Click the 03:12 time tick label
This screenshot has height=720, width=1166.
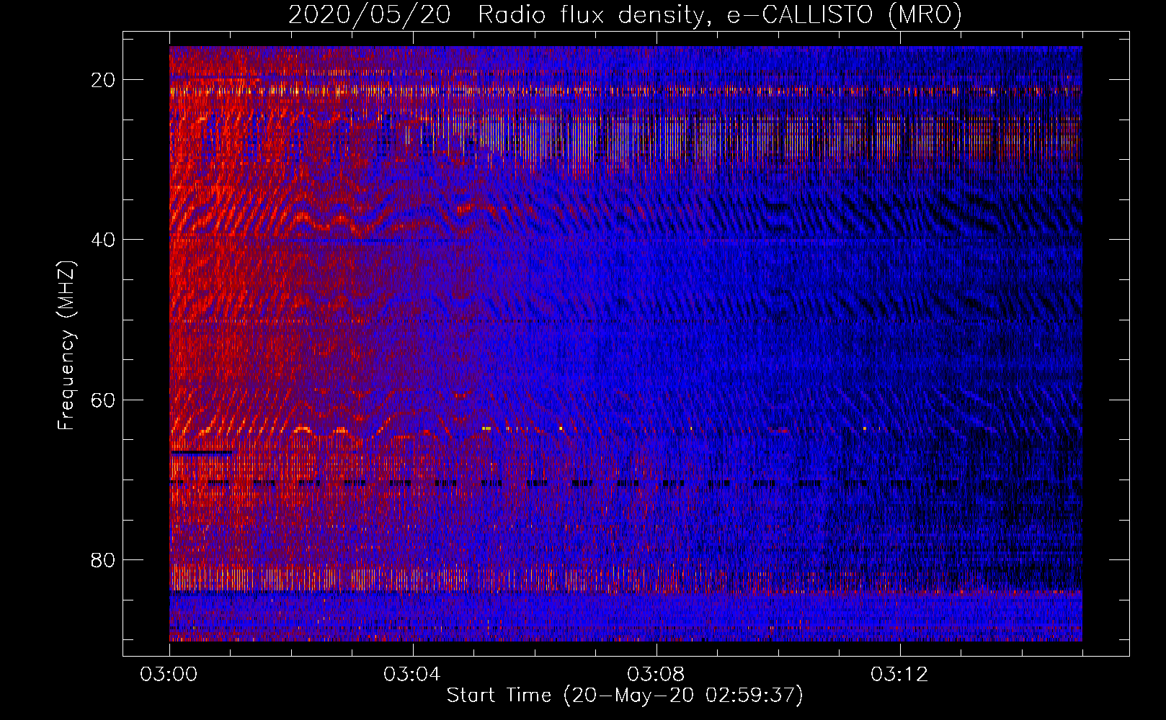899,675
